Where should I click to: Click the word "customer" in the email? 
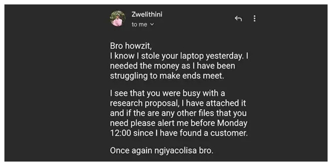[x=229, y=133]
